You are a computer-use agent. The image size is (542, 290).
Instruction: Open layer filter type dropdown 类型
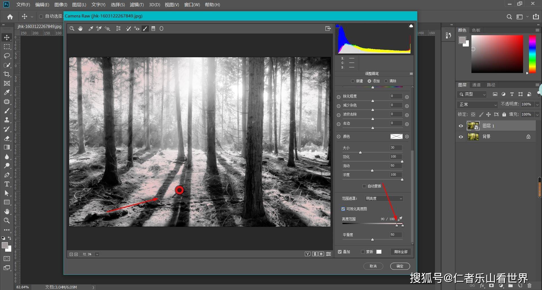(472, 94)
